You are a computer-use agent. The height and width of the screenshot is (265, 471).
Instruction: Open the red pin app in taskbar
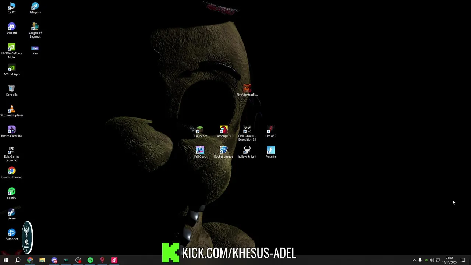102,260
